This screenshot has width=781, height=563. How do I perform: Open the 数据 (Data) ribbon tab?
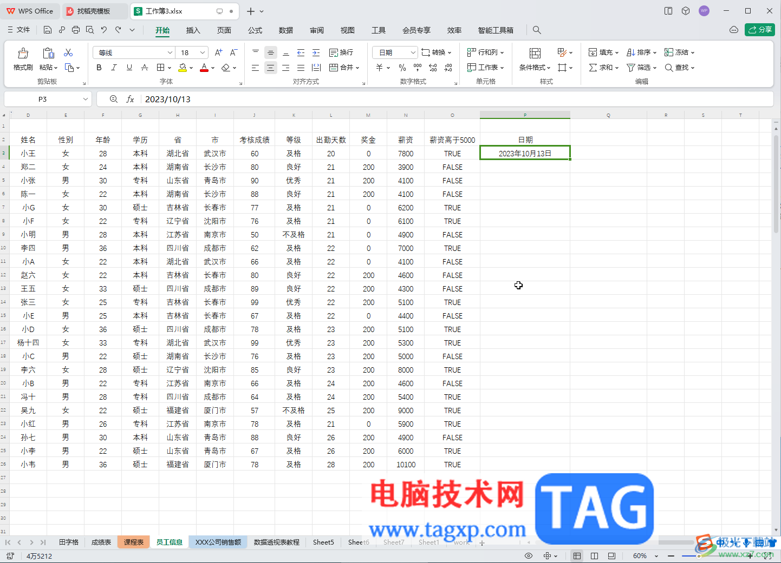point(286,30)
